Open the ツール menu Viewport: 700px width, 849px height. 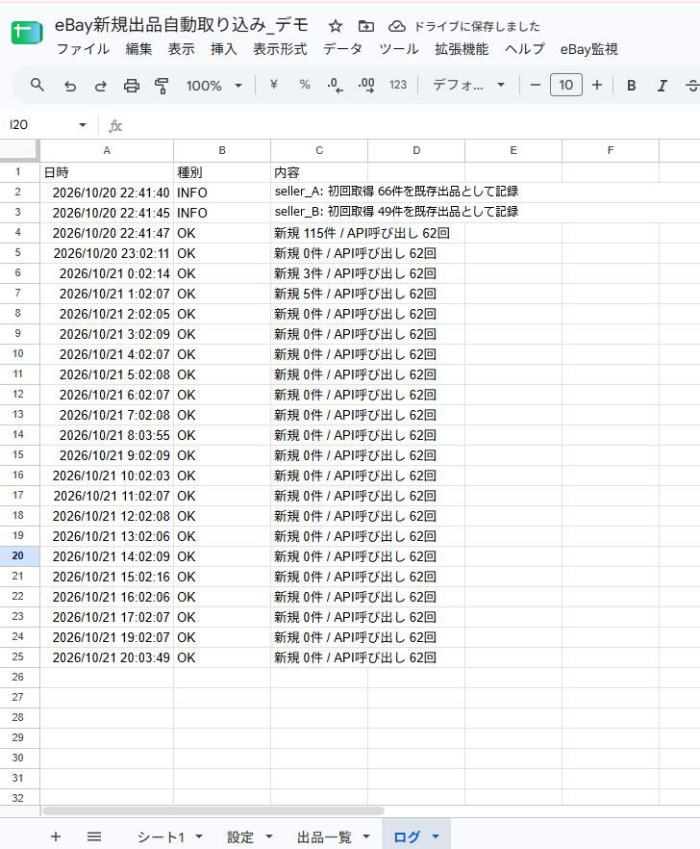399,49
